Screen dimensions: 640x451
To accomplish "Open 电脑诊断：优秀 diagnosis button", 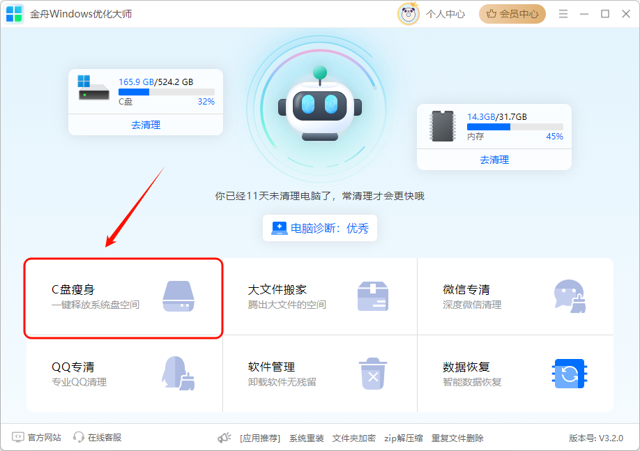I will (x=320, y=228).
